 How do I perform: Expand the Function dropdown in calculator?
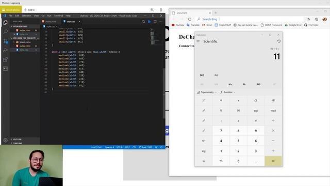point(228,92)
